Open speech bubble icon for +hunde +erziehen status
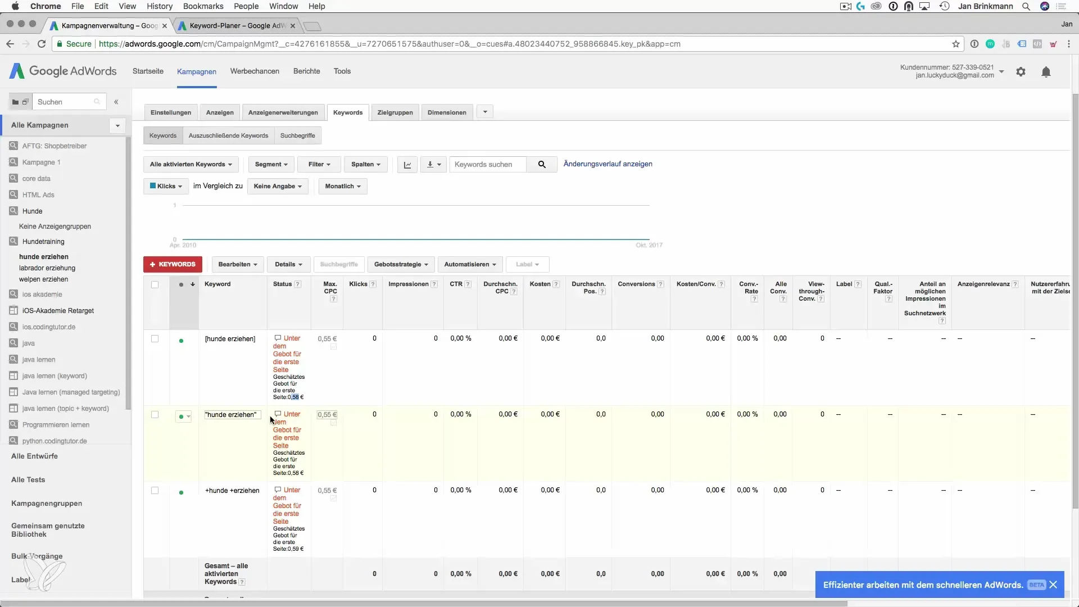Image resolution: width=1079 pixels, height=607 pixels. point(278,490)
